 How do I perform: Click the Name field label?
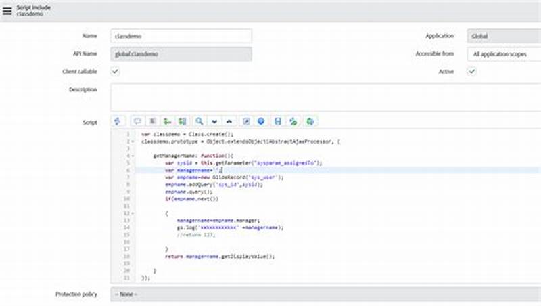[90, 36]
